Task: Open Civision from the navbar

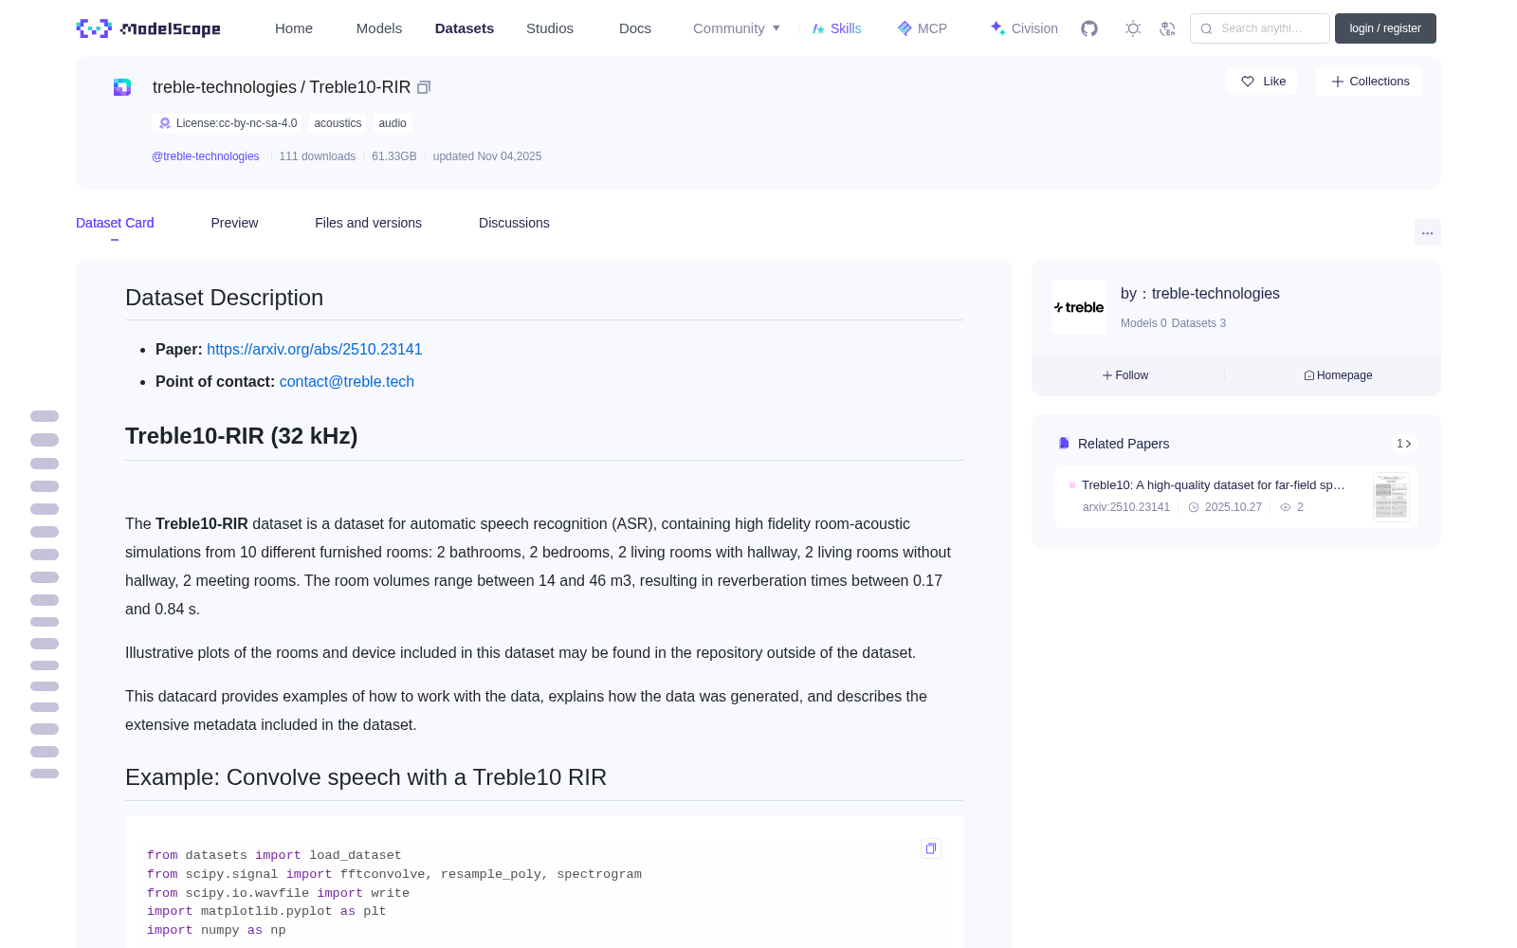Action: tap(1024, 28)
